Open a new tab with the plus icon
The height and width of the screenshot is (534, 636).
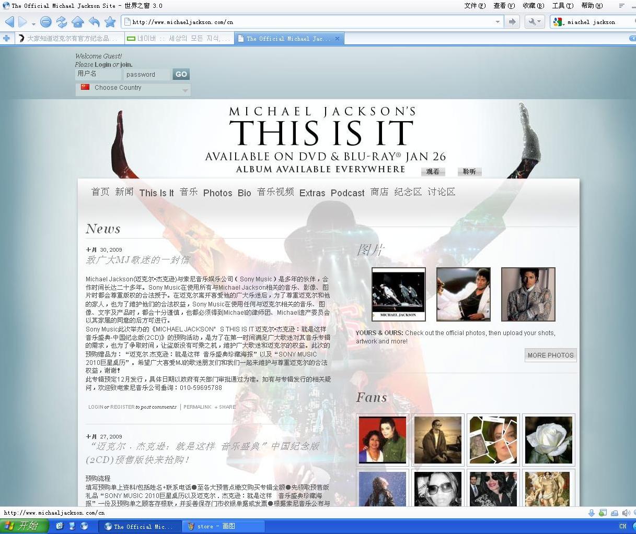(x=6, y=38)
